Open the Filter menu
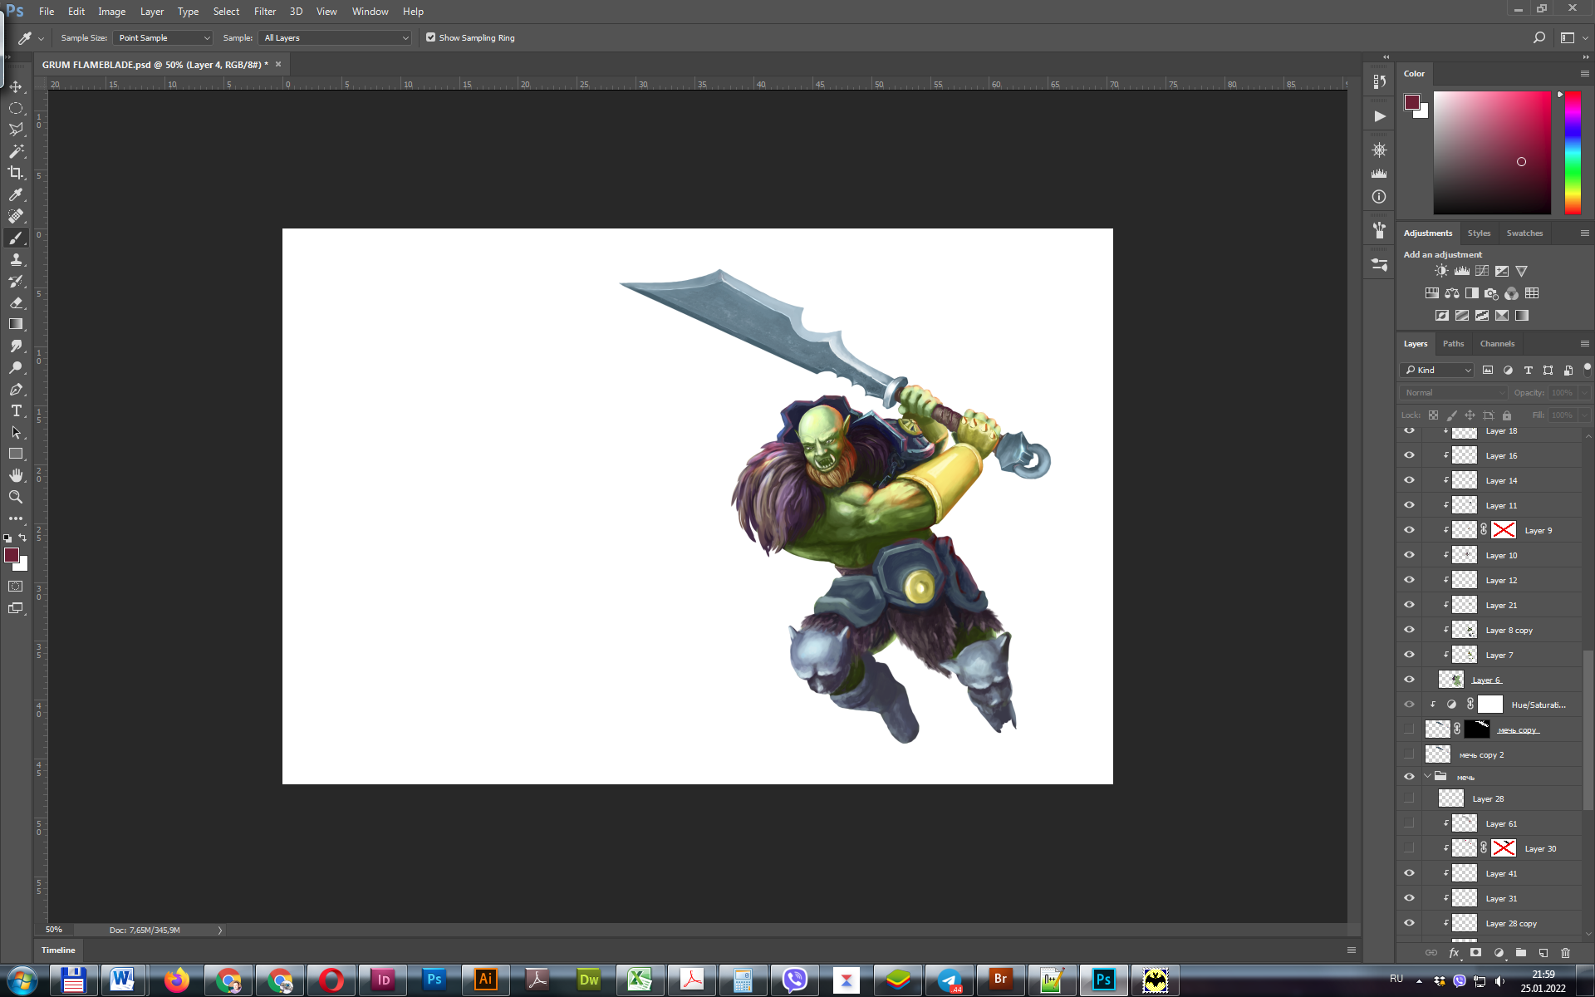 265,12
